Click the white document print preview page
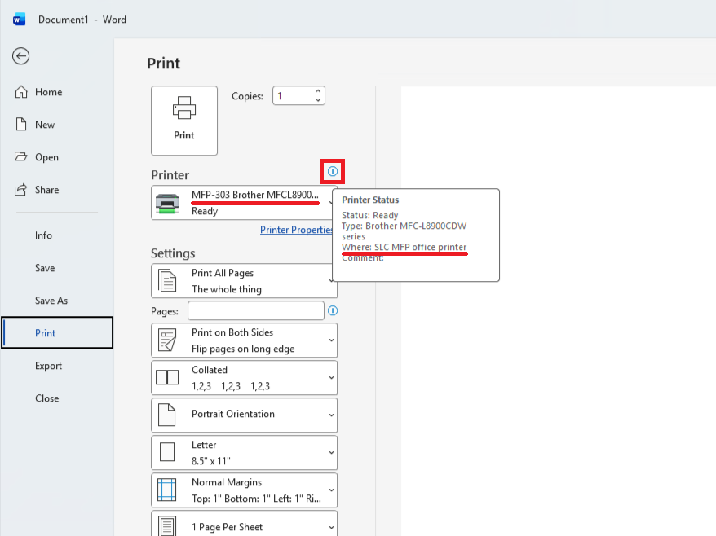Image resolution: width=716 pixels, height=536 pixels. coord(559,311)
